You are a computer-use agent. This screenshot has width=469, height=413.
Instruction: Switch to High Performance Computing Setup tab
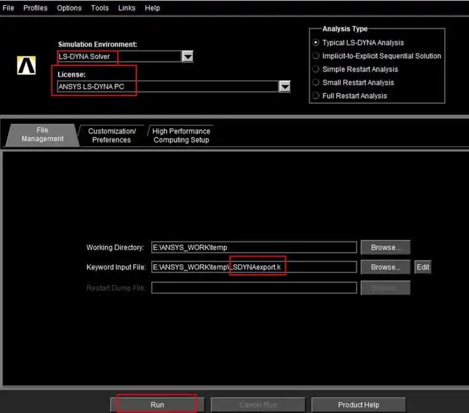[181, 136]
